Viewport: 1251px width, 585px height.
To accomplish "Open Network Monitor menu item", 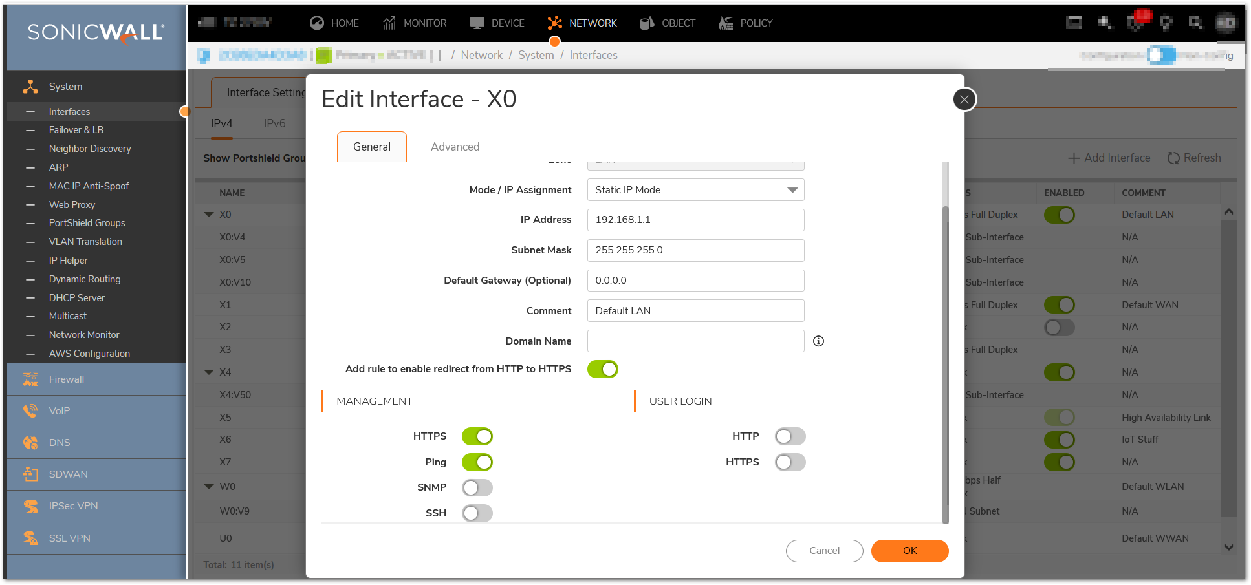I will [x=84, y=335].
